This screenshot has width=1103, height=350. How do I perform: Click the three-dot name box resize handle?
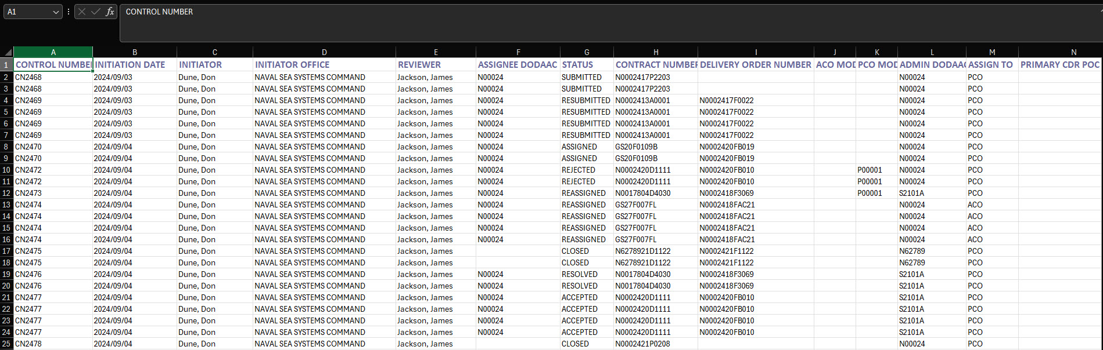[x=69, y=12]
